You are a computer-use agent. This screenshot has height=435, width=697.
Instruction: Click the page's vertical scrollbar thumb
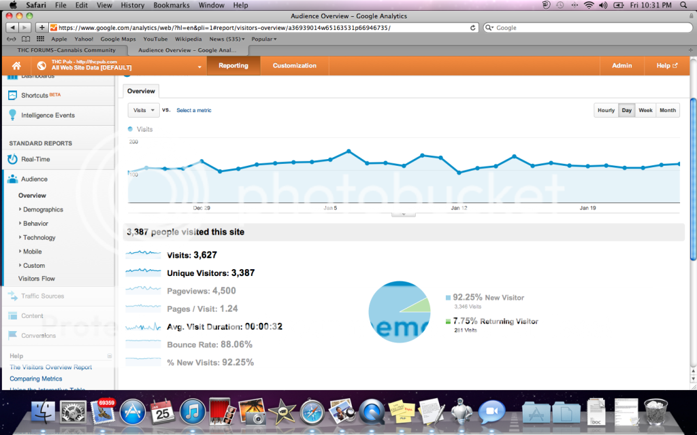point(693,179)
